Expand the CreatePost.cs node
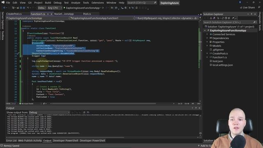Screen dimensions: 263x148 click(x=207, y=53)
